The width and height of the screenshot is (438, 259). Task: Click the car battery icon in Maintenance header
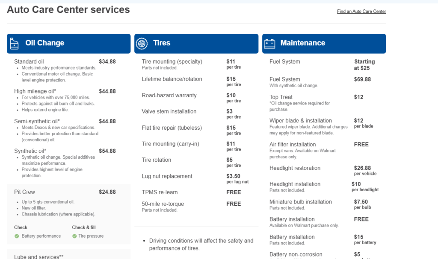[269, 44]
